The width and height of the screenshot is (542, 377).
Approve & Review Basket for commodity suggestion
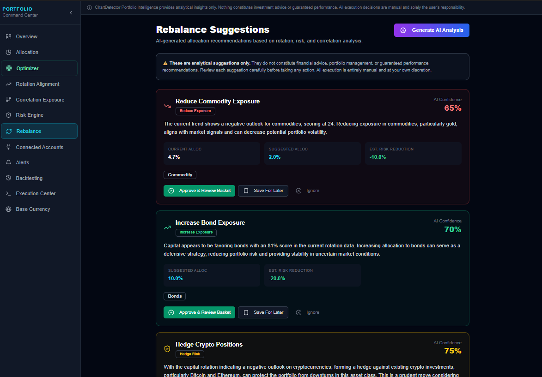tap(199, 191)
